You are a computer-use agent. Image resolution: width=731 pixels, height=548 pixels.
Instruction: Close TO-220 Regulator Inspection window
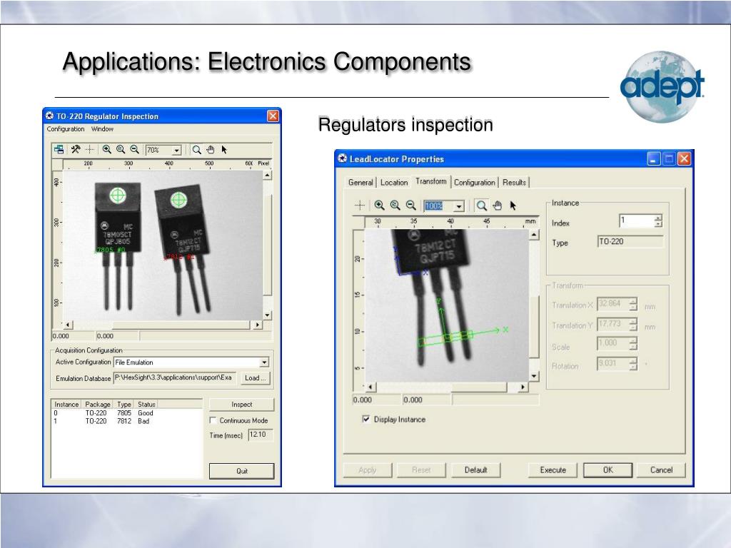click(x=273, y=116)
